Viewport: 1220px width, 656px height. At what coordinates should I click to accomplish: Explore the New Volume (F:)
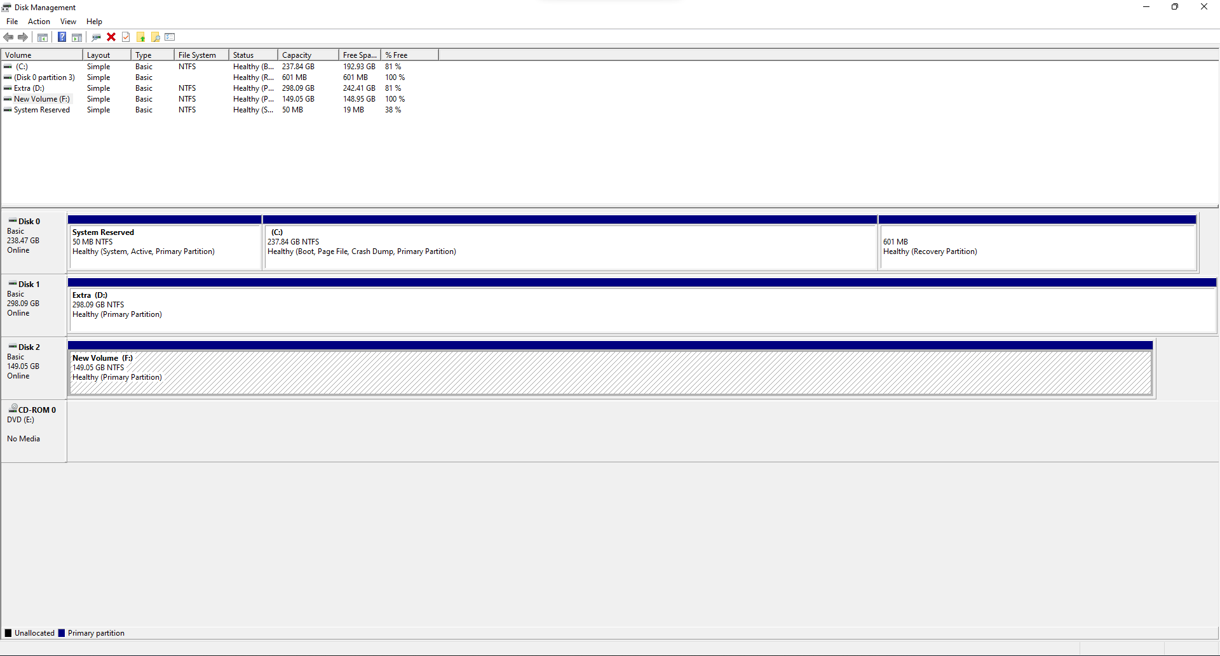click(155, 37)
